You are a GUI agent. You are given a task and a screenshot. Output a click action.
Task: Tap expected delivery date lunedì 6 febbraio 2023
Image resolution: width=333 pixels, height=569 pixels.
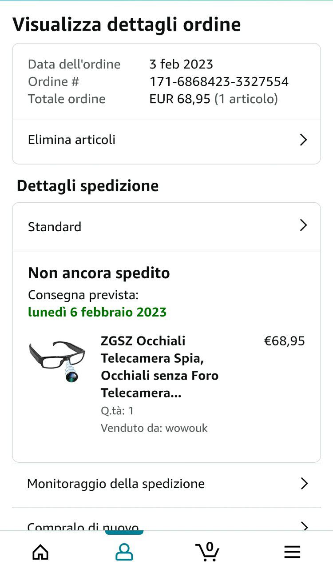click(x=97, y=312)
